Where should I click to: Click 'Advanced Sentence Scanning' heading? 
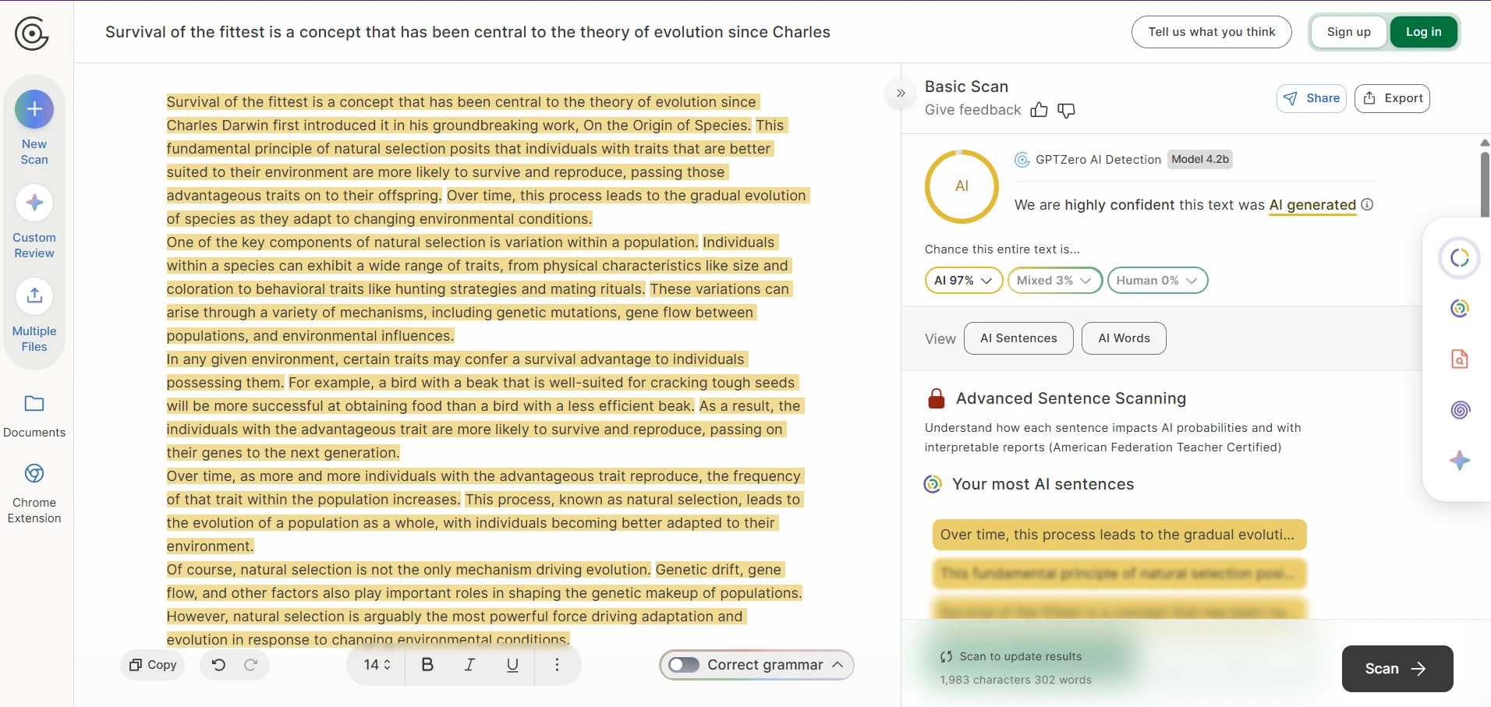pos(1071,398)
